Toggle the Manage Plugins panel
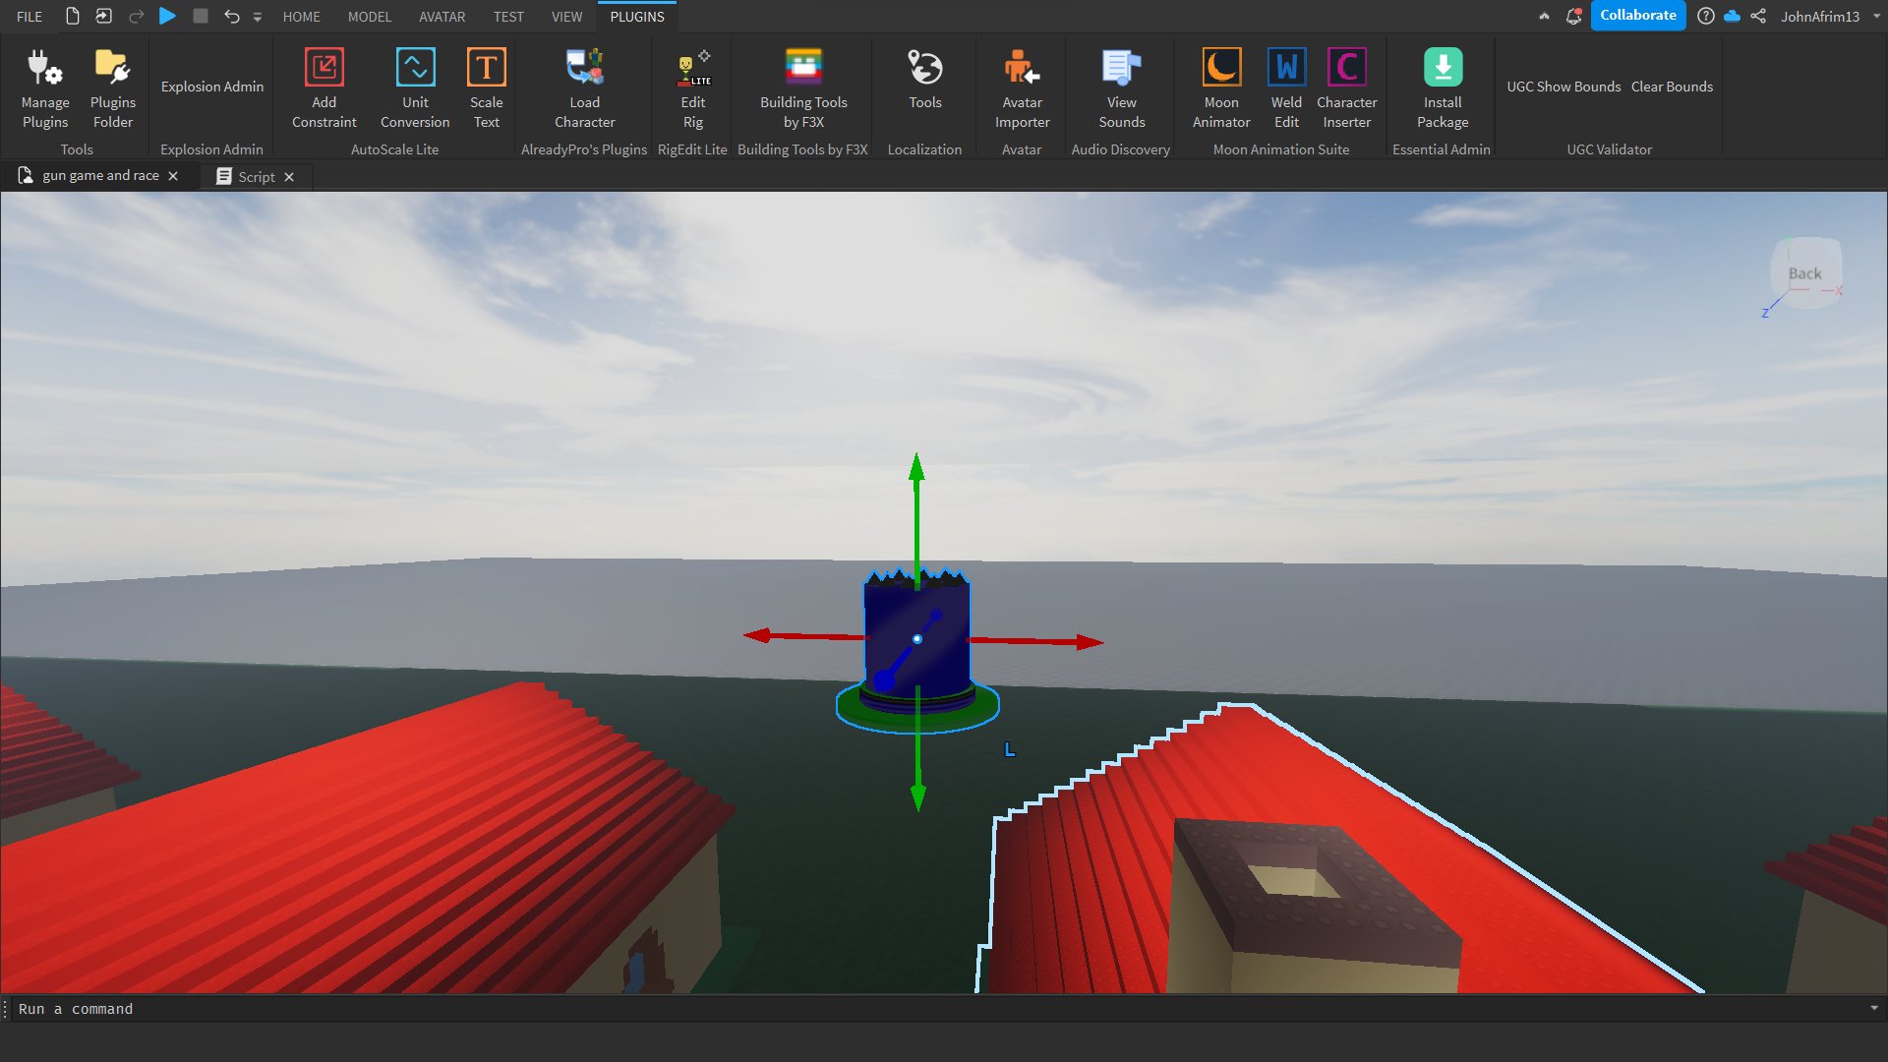The width and height of the screenshot is (1888, 1062). pos(44,86)
